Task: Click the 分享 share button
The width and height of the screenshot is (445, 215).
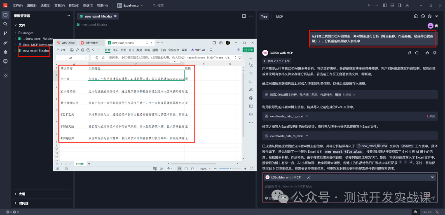Action: [x=248, y=50]
